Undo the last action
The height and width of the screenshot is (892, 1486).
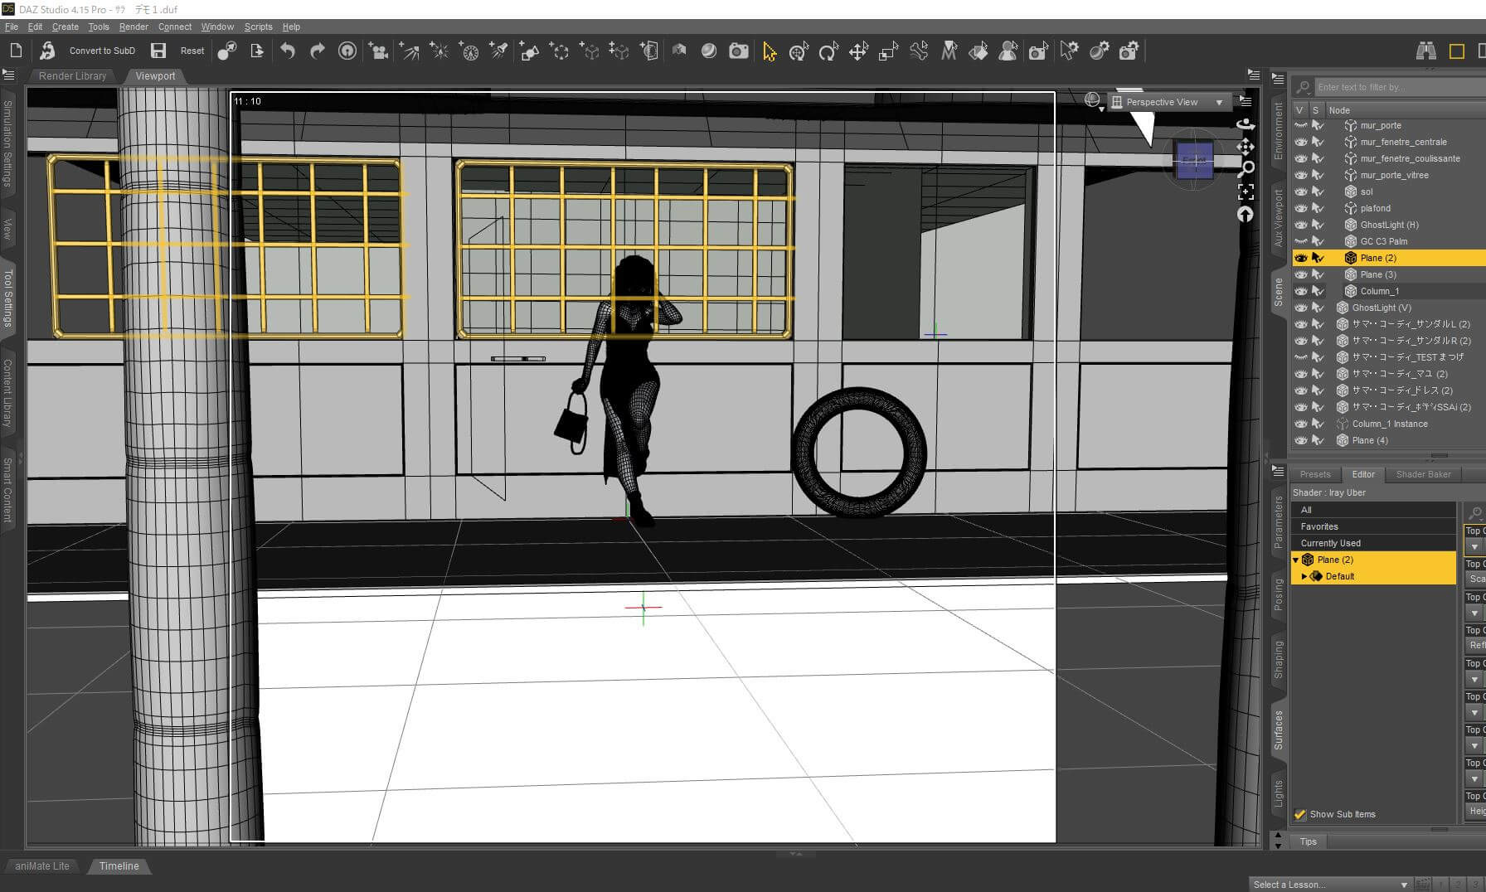[x=288, y=51]
